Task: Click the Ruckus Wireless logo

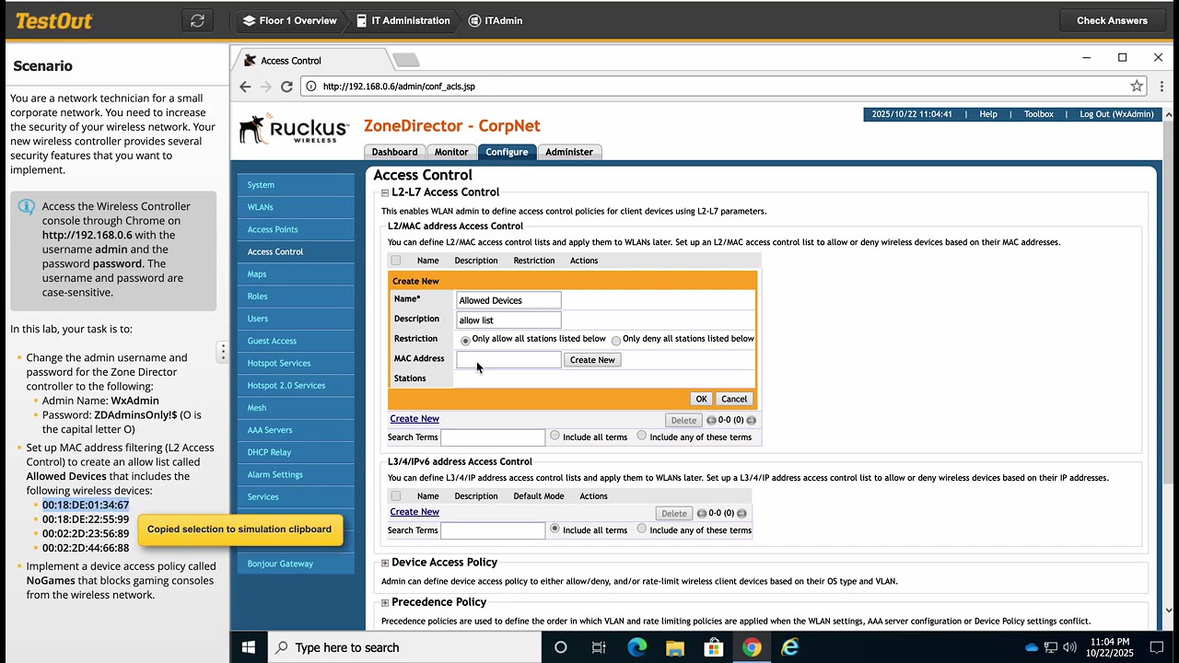Action: point(294,129)
